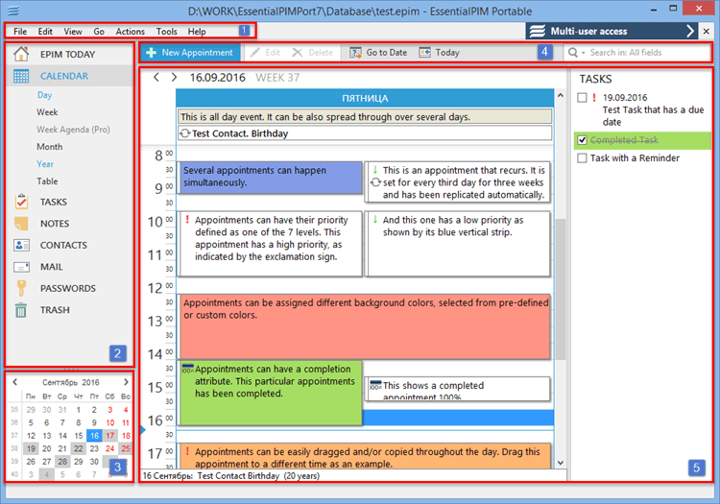Switch calendar to Week Agenda (Pro)
Image resolution: width=720 pixels, height=504 pixels.
tap(74, 130)
